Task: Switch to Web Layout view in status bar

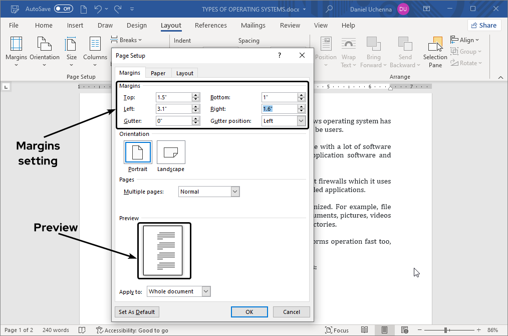Action: 404,330
